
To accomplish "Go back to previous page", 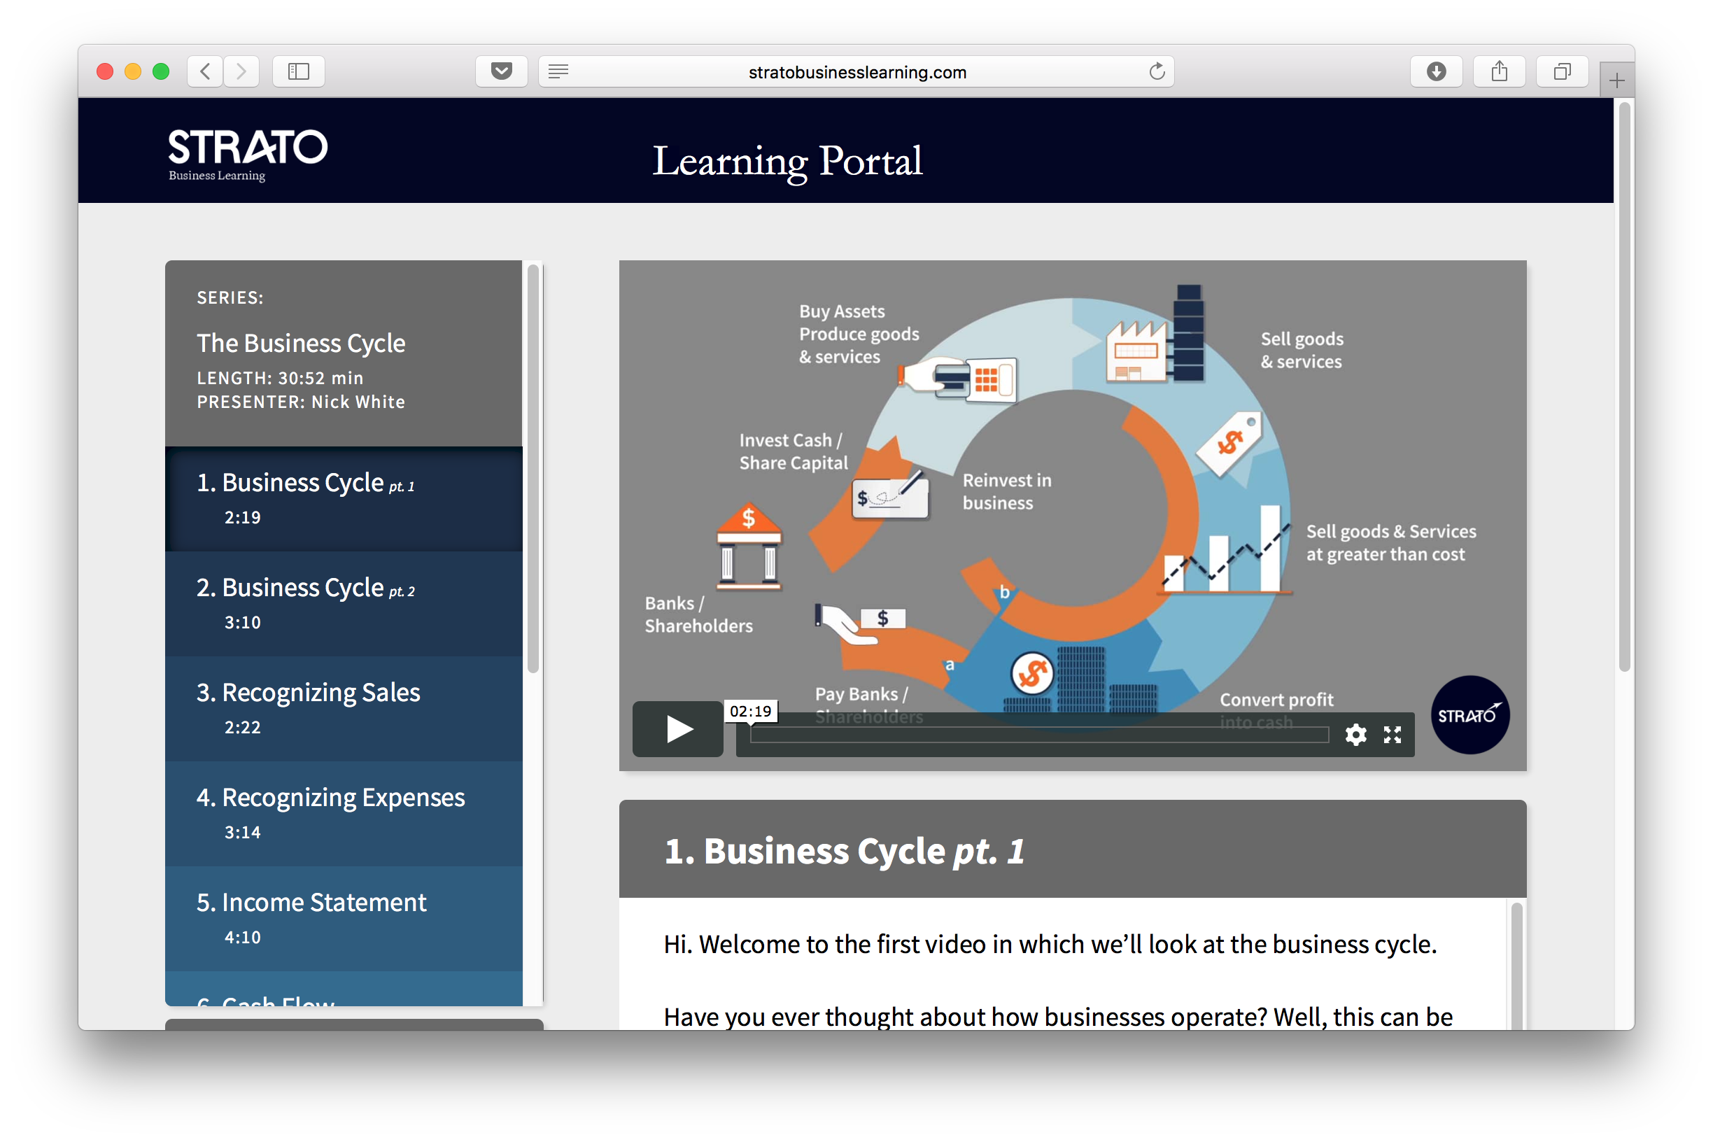I will (x=206, y=71).
